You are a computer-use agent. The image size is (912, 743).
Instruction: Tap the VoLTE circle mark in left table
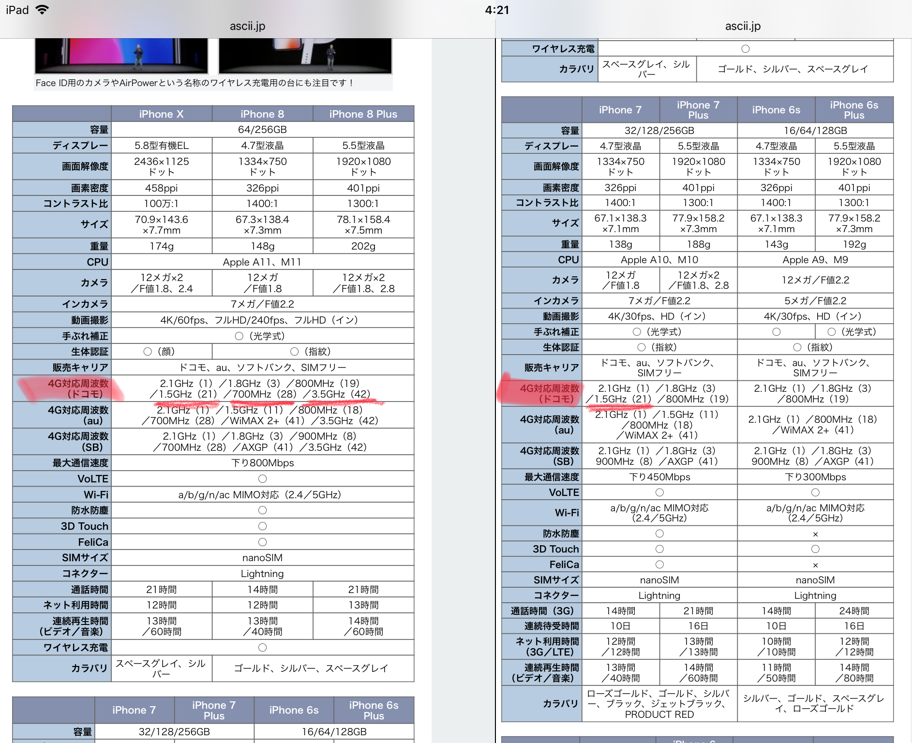262,479
